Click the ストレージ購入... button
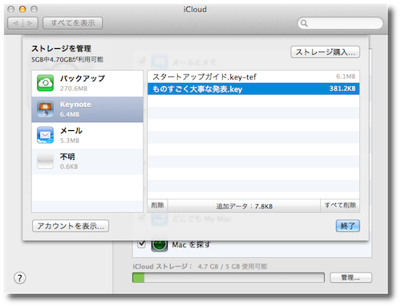401x307 pixels. (x=325, y=52)
